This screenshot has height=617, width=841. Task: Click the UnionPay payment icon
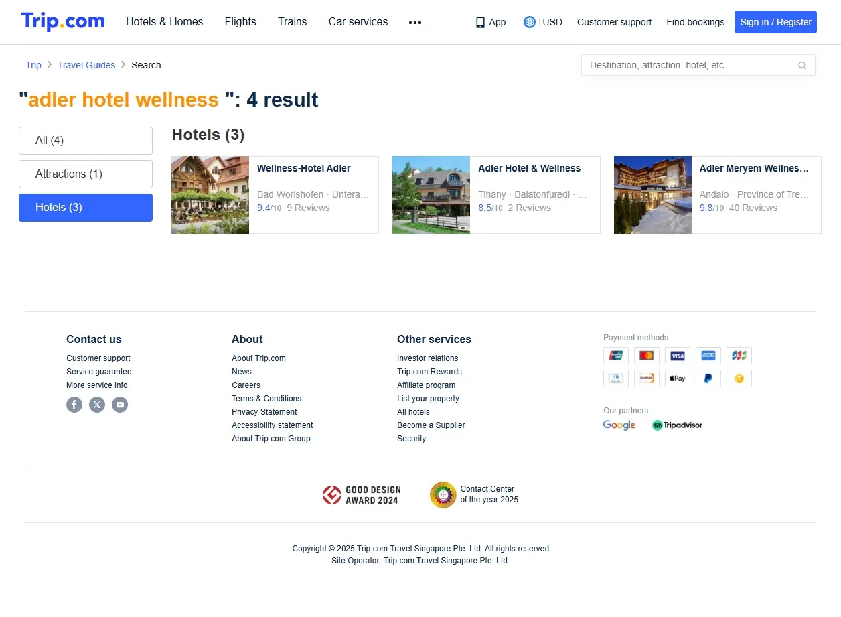tap(616, 356)
